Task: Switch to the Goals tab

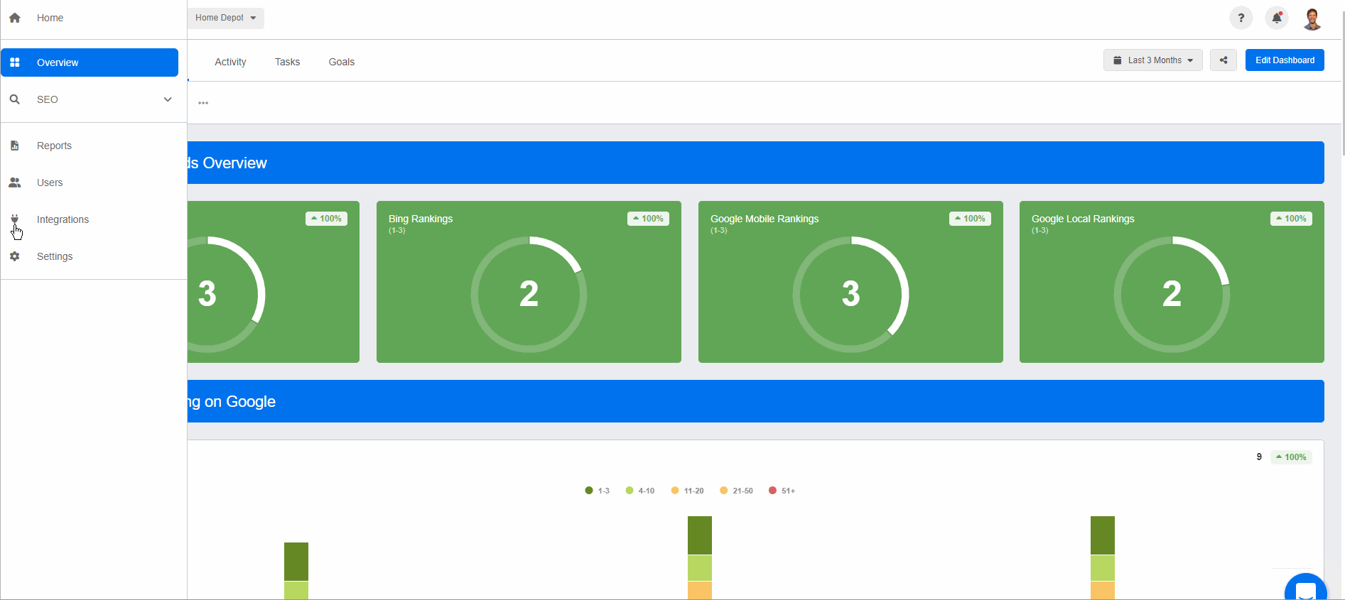Action: pyautogui.click(x=341, y=62)
